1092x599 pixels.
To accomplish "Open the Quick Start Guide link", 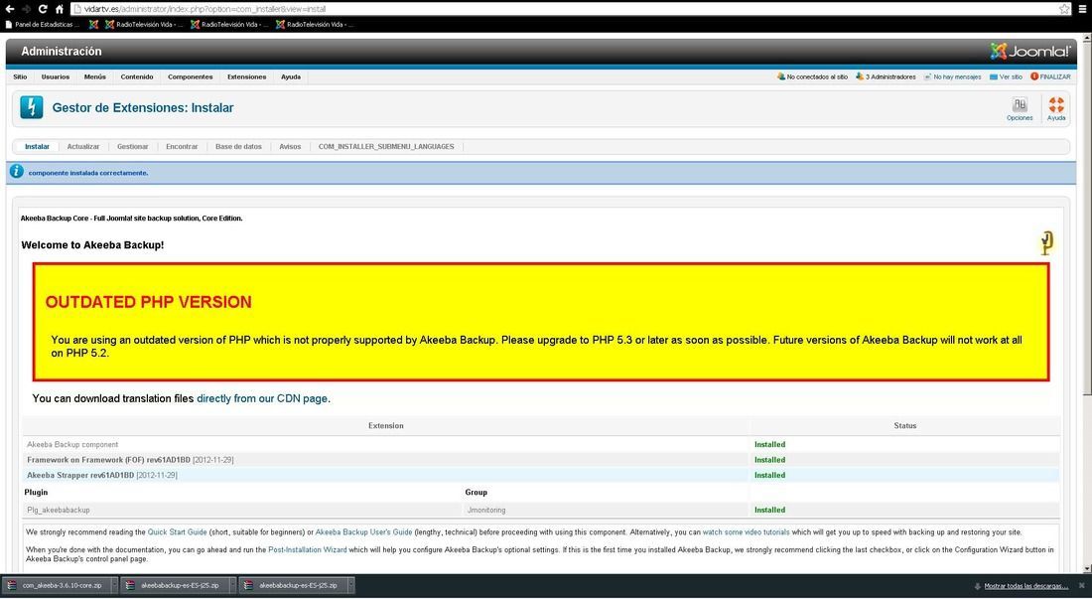I will coord(177,532).
